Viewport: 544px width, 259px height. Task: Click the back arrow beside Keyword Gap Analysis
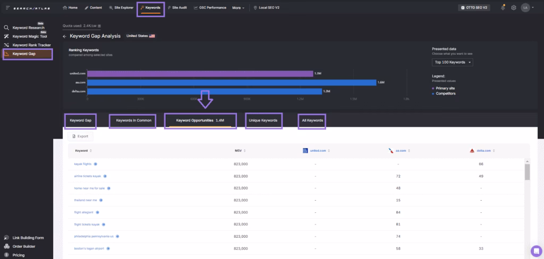point(64,37)
